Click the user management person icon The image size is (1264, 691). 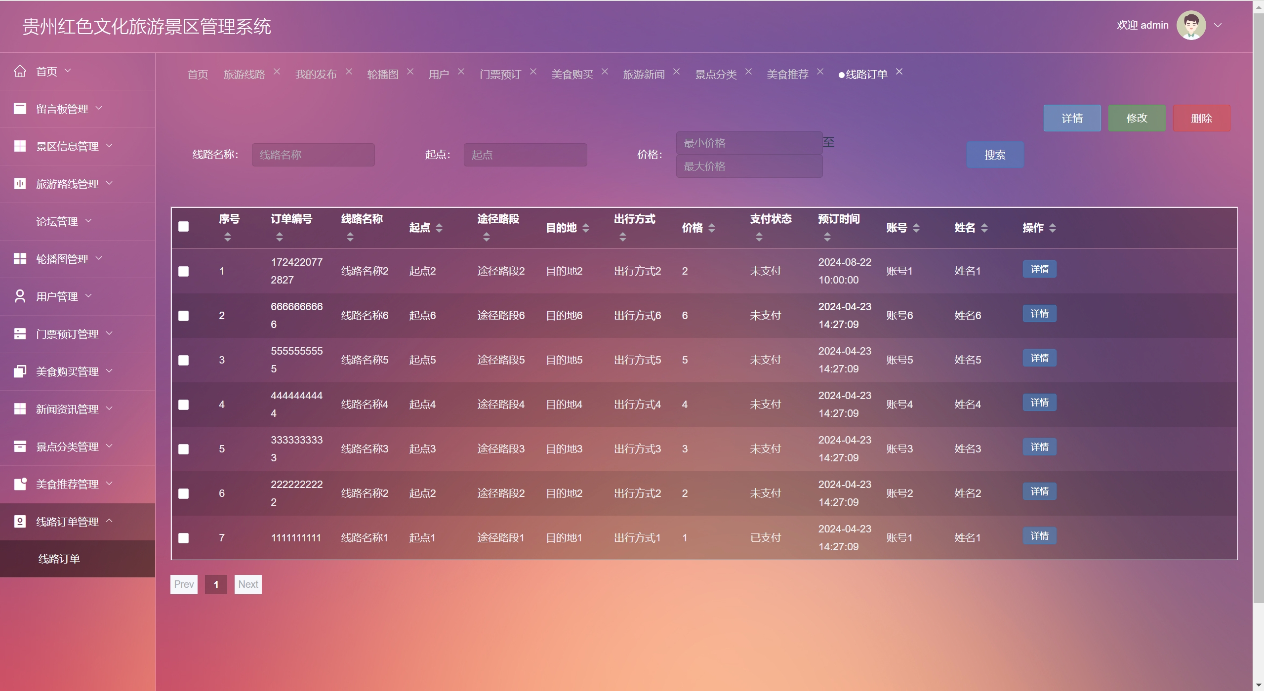click(x=20, y=296)
